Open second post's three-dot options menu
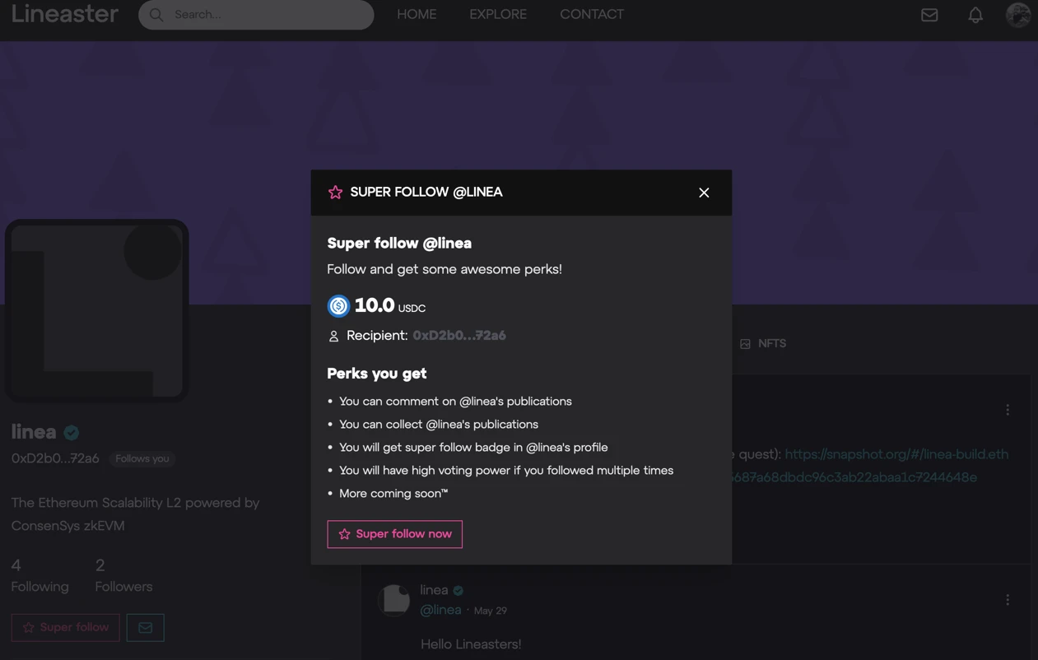The height and width of the screenshot is (660, 1038). click(x=1008, y=600)
